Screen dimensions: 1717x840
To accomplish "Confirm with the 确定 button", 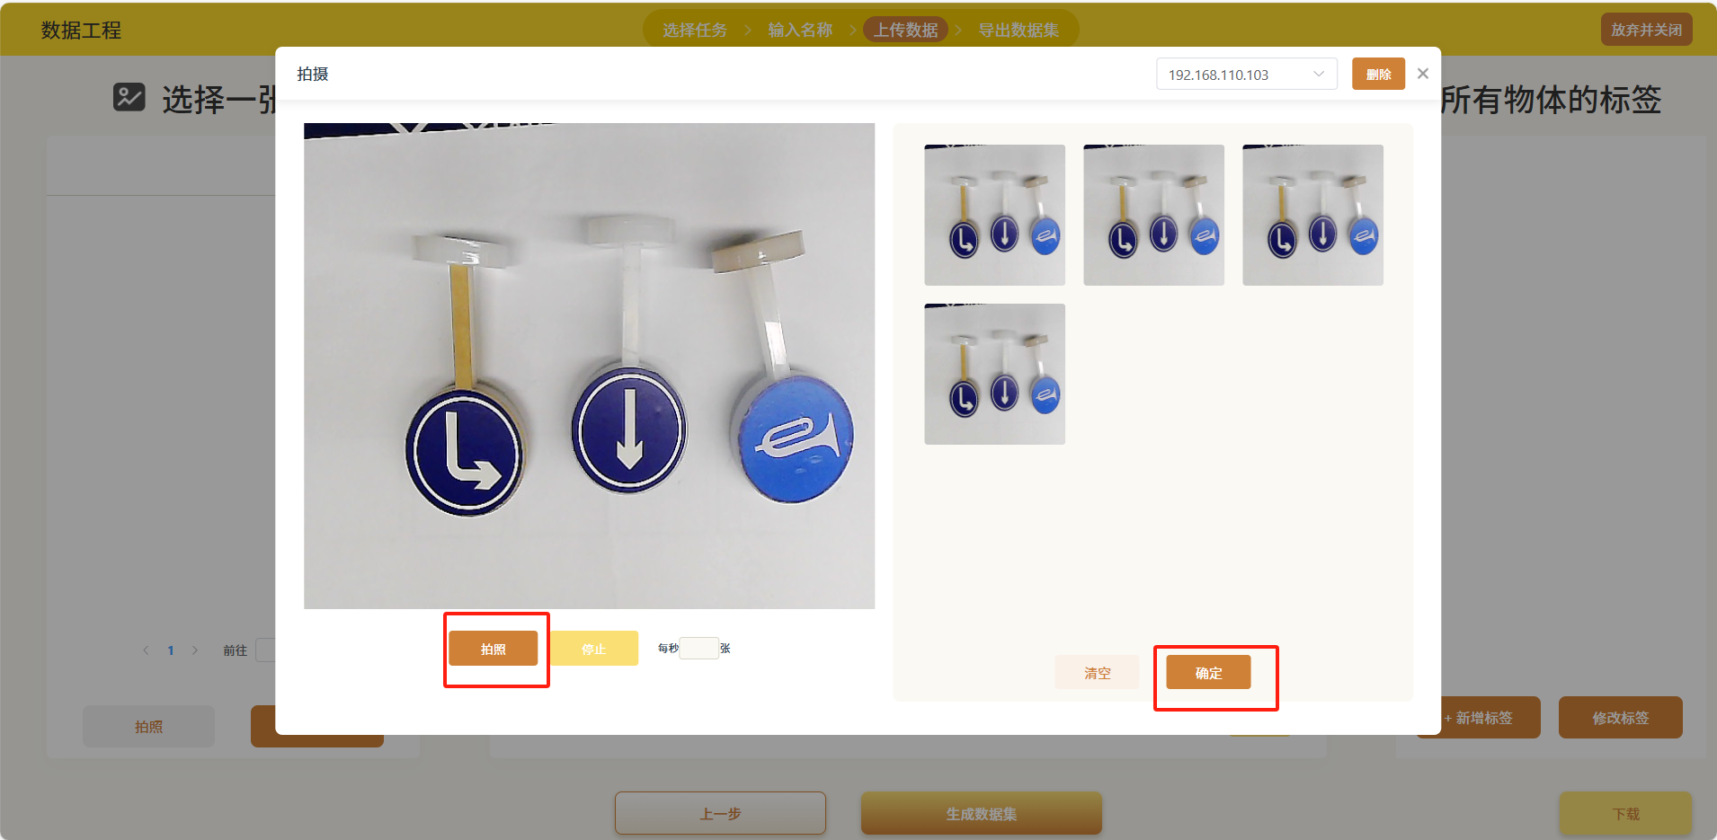I will coord(1208,673).
